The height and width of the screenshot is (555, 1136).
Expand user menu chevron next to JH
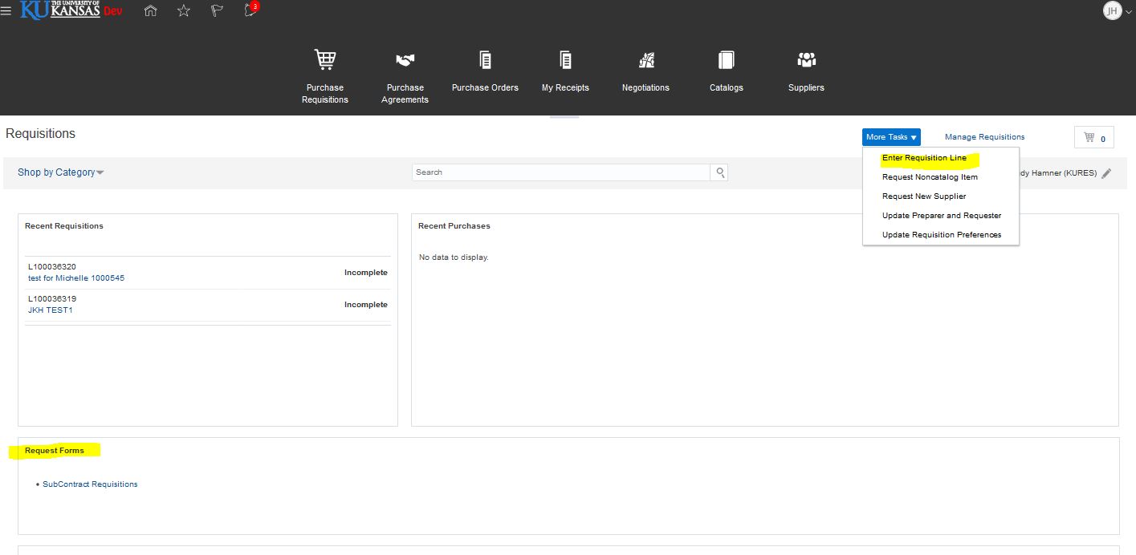pos(1128,11)
